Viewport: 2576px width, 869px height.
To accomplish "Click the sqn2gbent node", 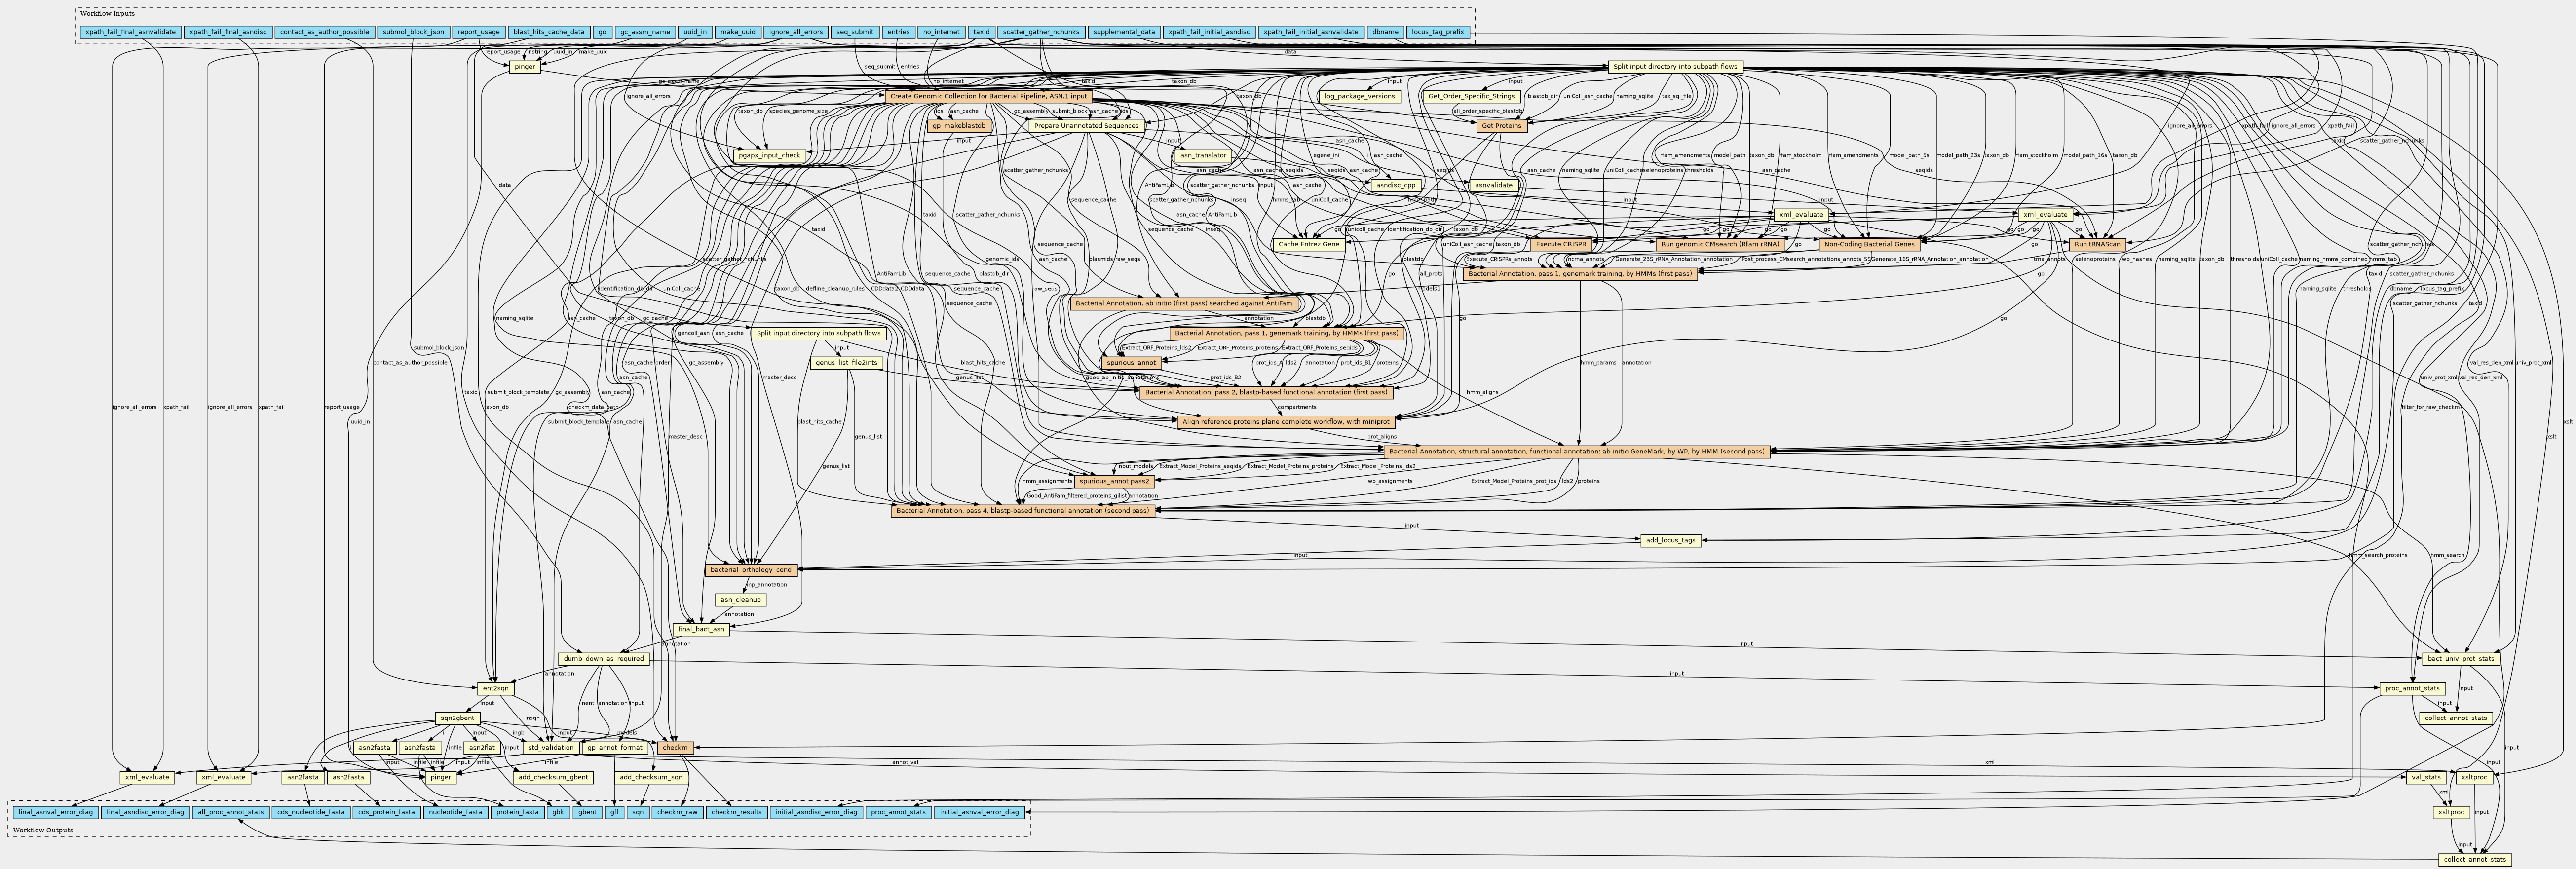I will pos(458,718).
